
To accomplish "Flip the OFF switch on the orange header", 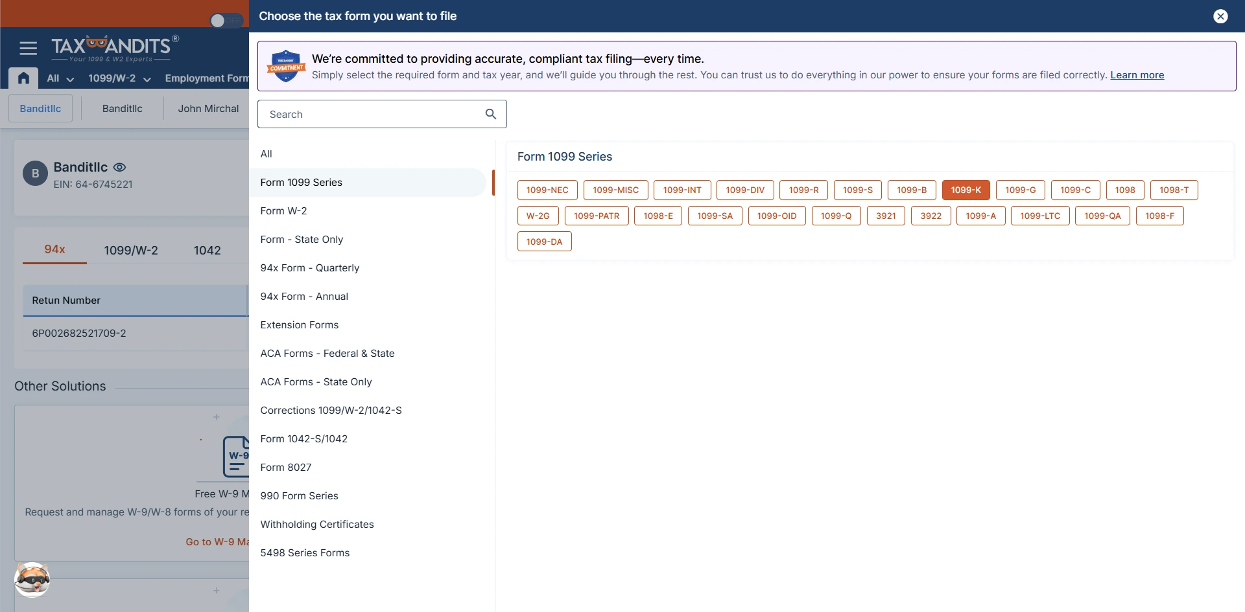I will point(226,20).
